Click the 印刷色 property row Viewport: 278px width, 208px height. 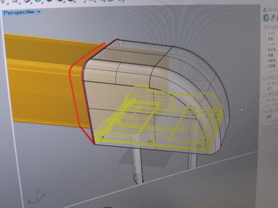(x=271, y=61)
